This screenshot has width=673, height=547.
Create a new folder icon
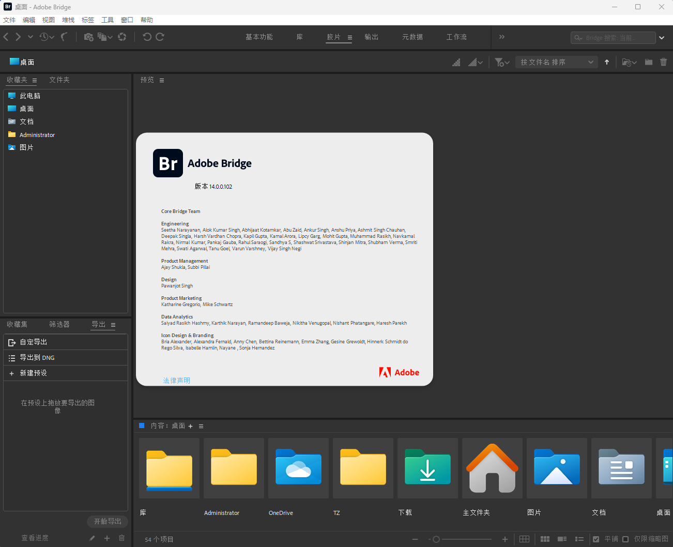(648, 62)
